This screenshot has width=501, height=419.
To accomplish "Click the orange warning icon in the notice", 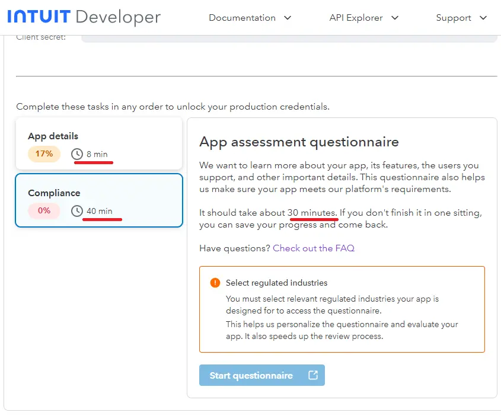I will pyautogui.click(x=215, y=283).
